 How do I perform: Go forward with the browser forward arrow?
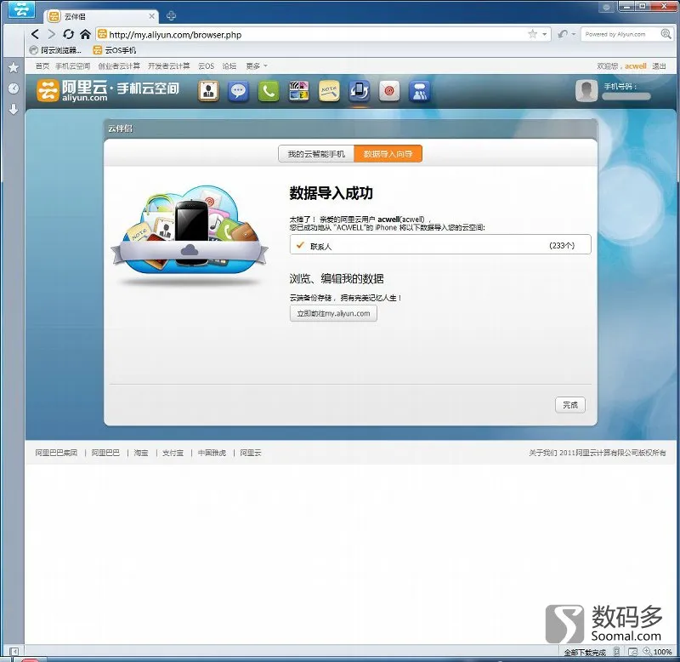click(x=52, y=34)
